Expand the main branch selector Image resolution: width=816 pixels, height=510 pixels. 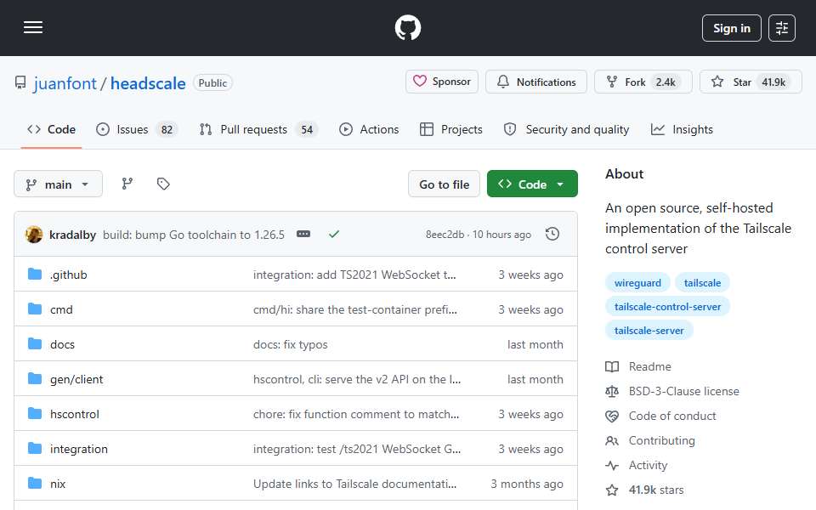tap(59, 184)
